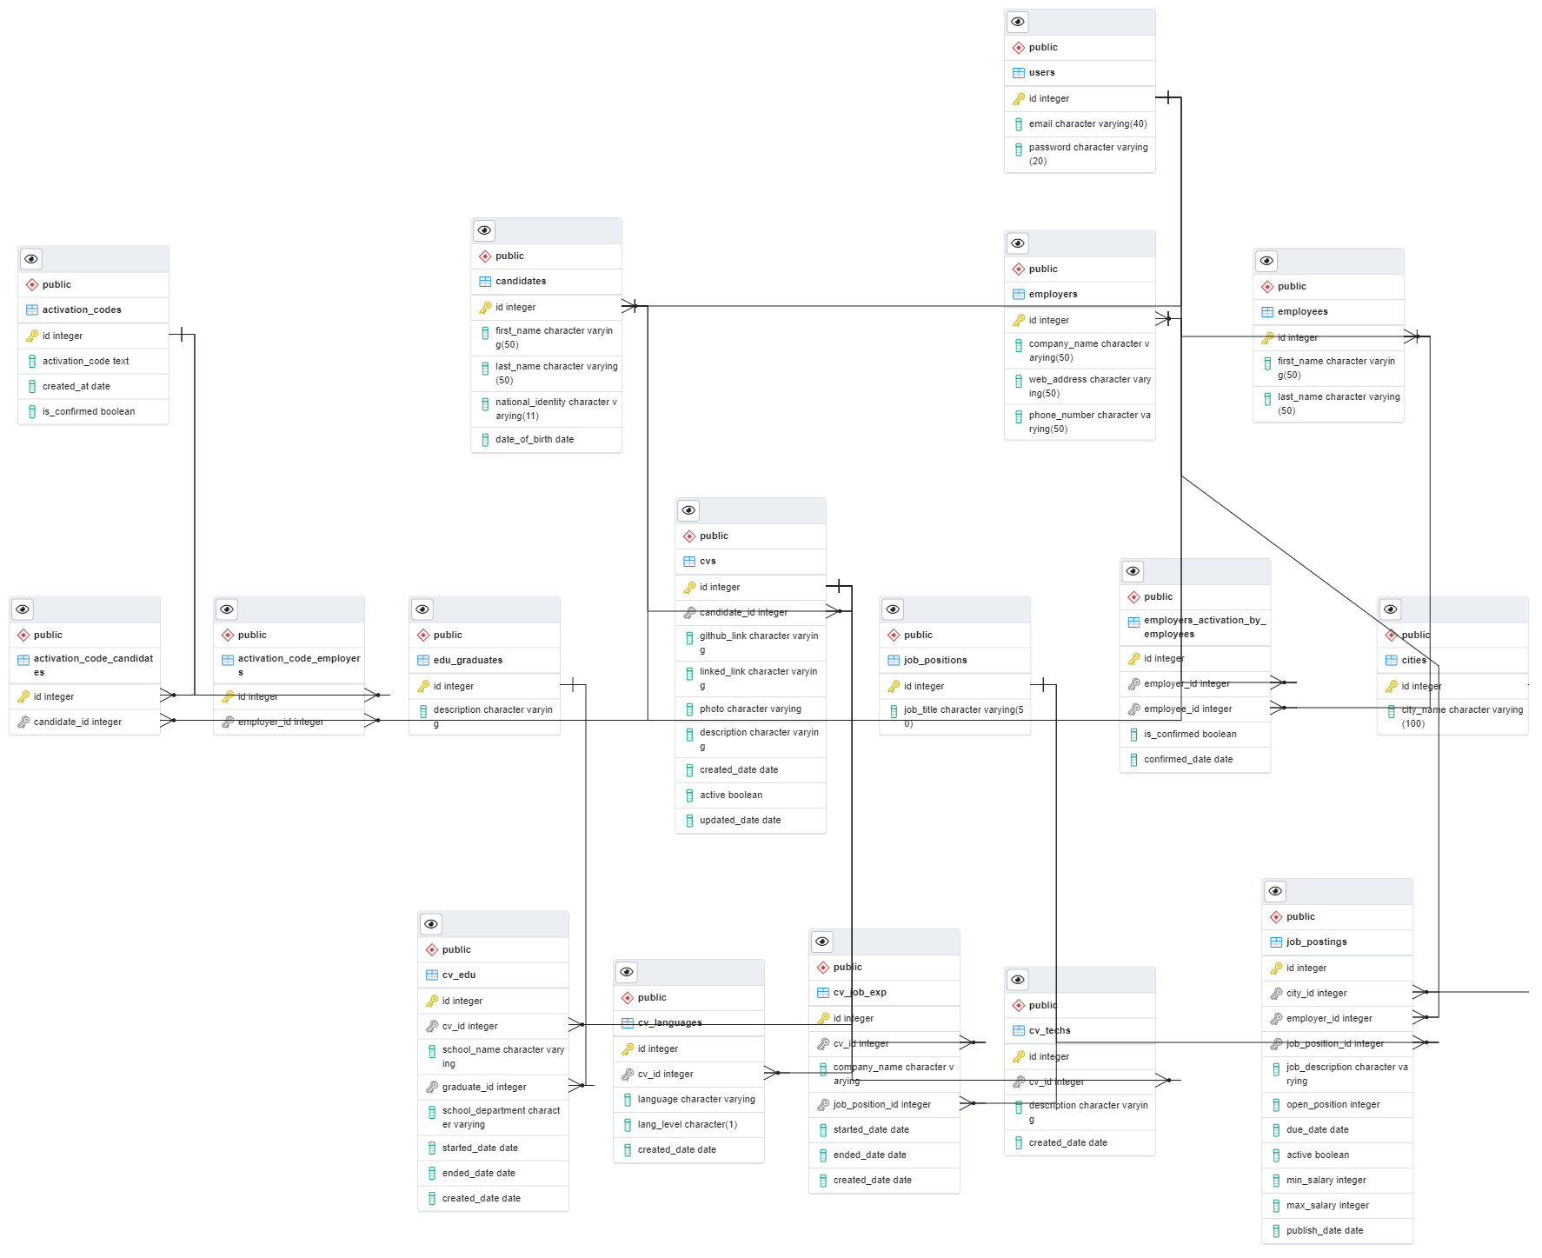Click the table icon next to employers
This screenshot has width=1542, height=1258.
[1017, 294]
